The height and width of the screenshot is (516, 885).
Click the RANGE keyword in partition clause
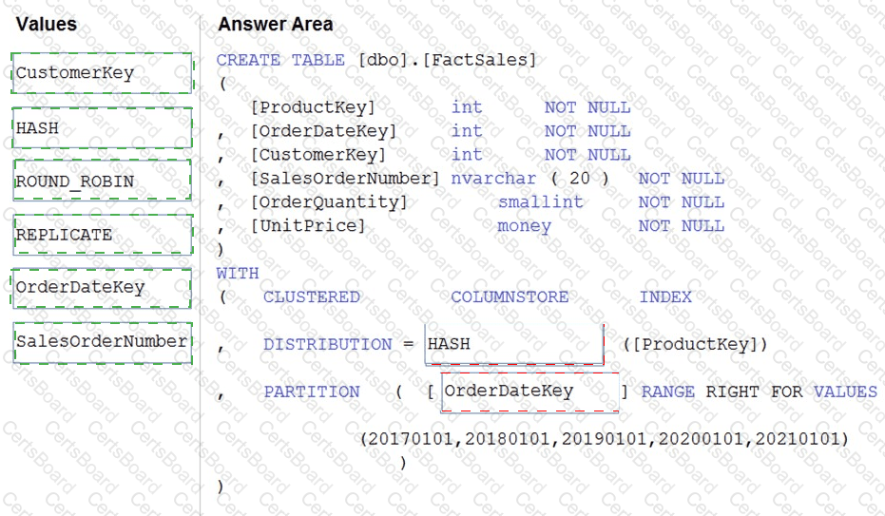(668, 392)
